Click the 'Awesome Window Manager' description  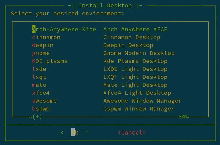[142, 101]
